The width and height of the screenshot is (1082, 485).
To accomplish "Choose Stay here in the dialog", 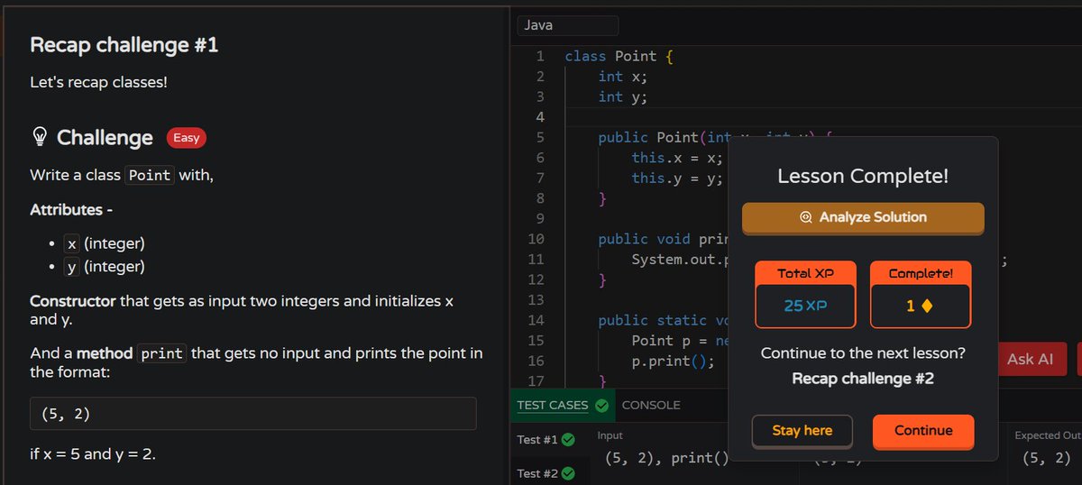I will coord(802,431).
